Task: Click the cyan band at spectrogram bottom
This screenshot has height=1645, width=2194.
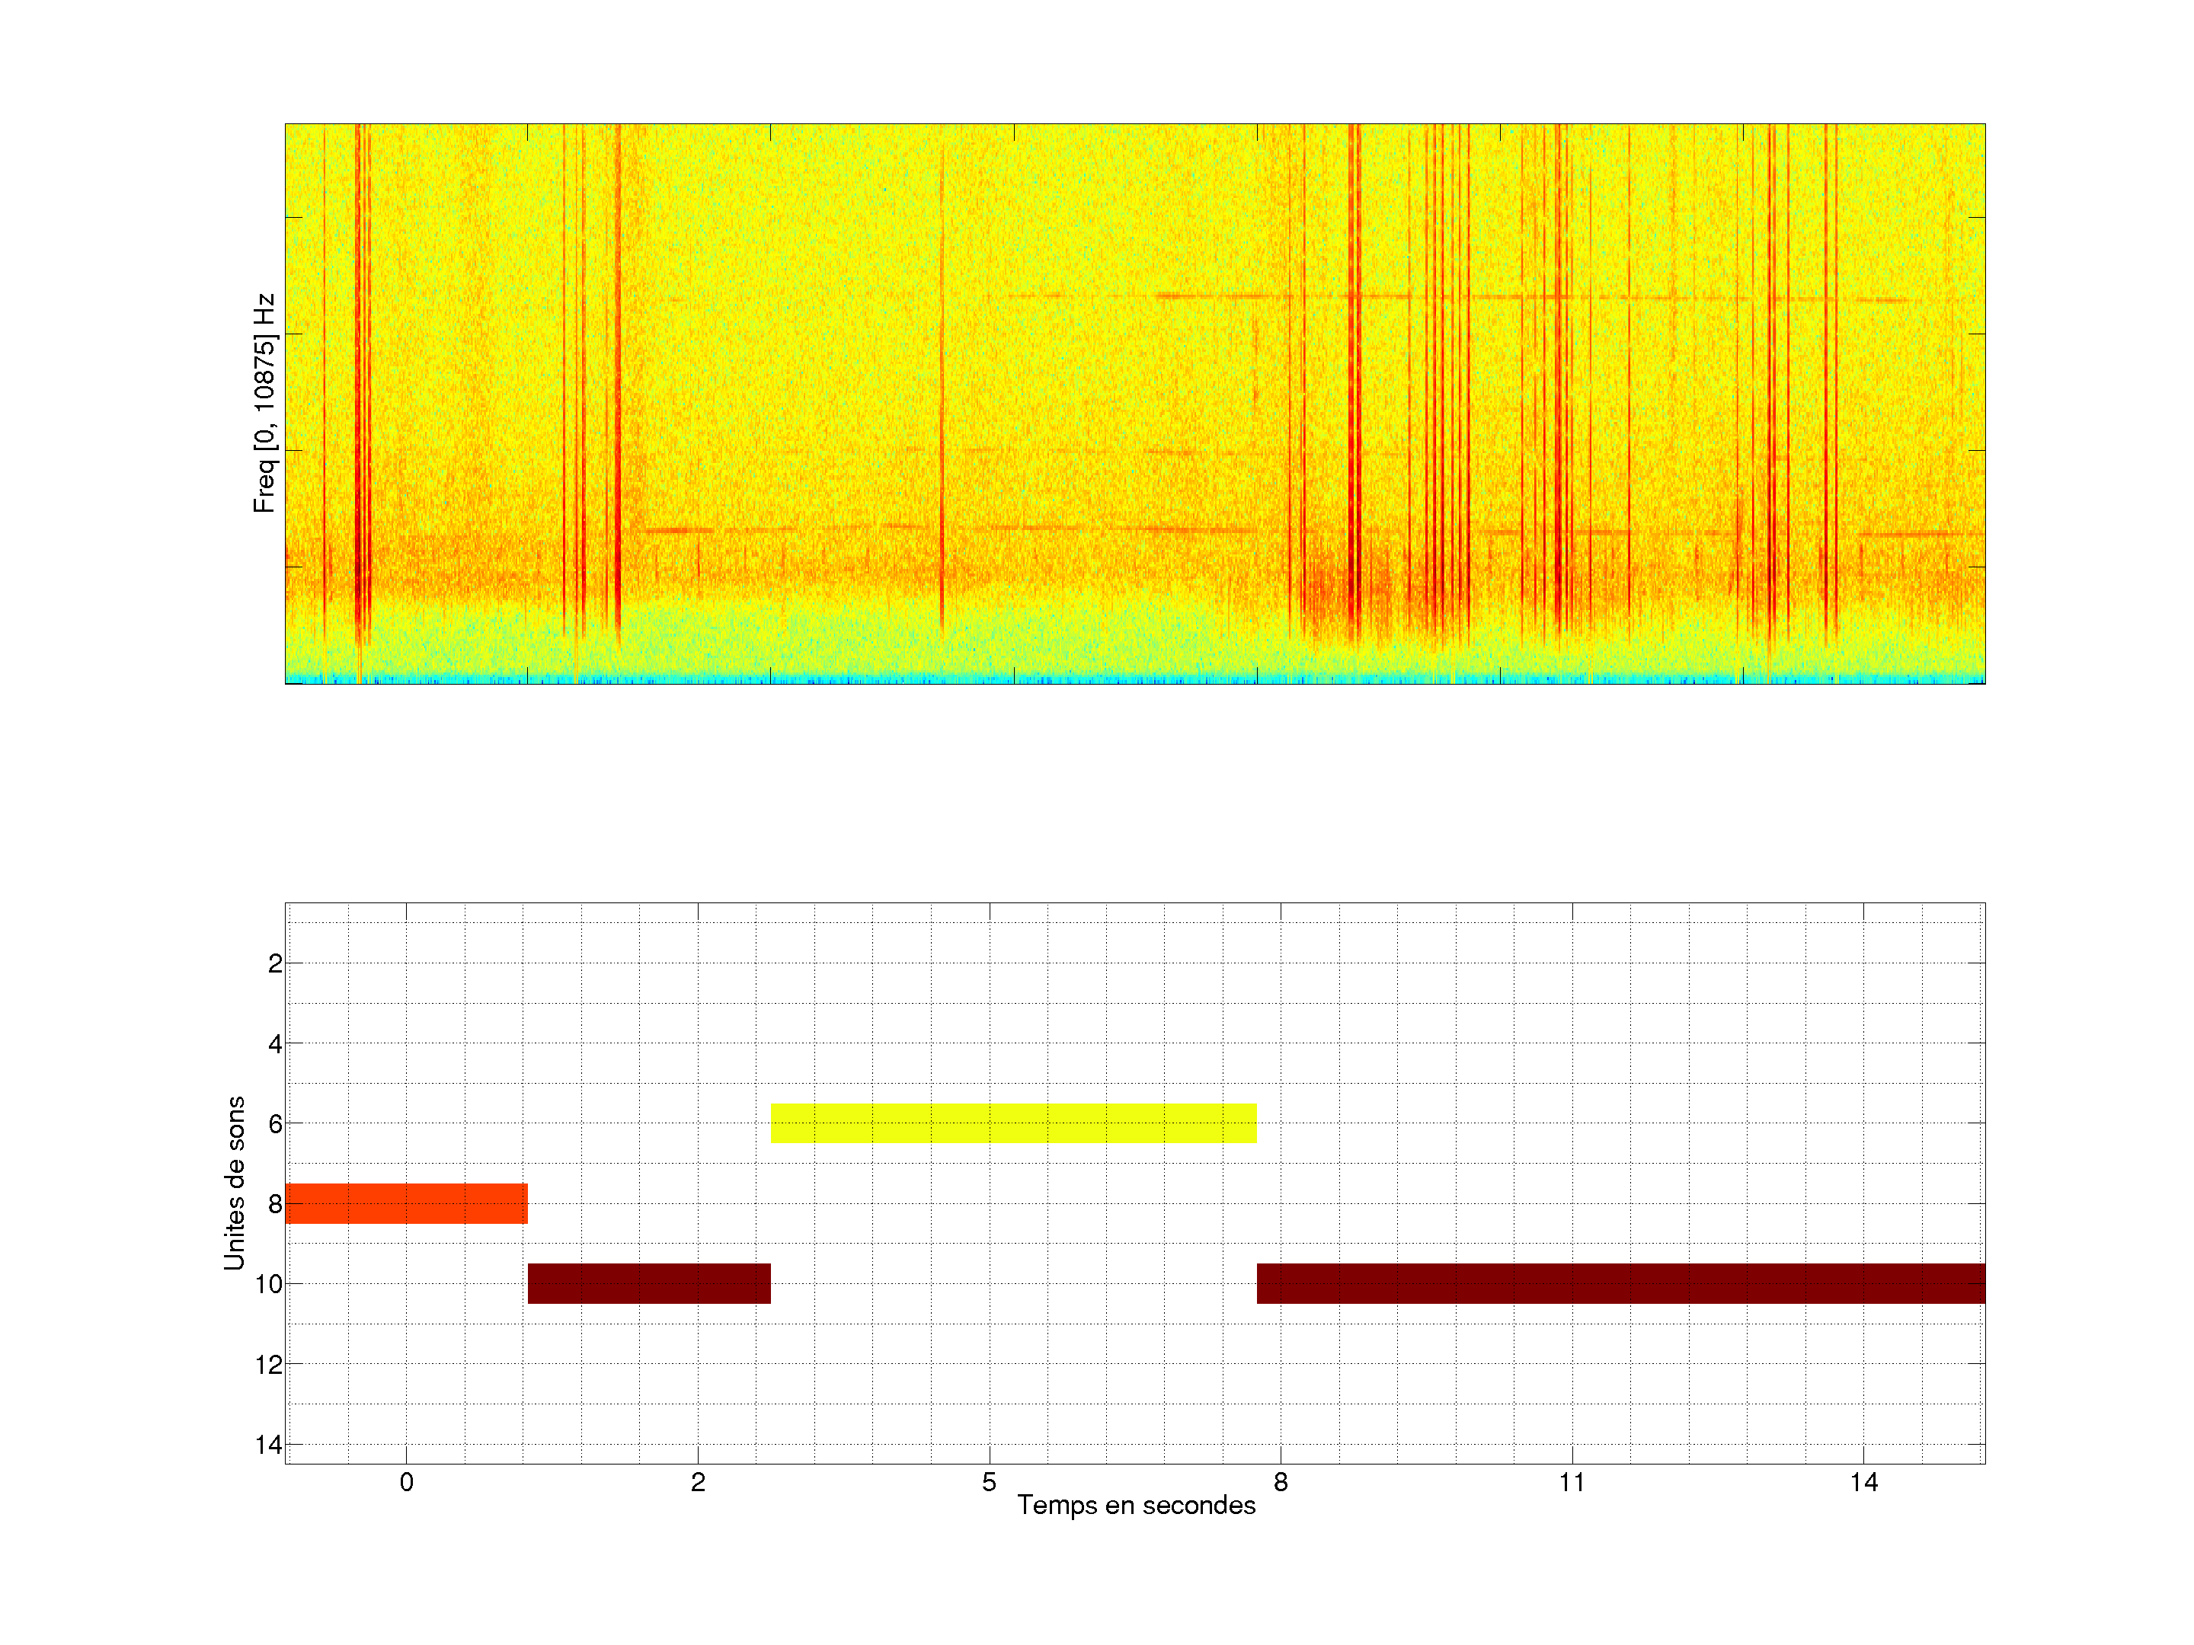Action: tap(1134, 679)
